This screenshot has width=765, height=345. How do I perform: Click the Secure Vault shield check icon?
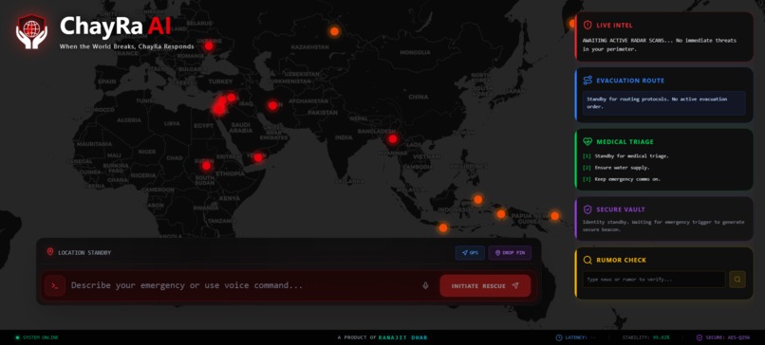pyautogui.click(x=588, y=209)
